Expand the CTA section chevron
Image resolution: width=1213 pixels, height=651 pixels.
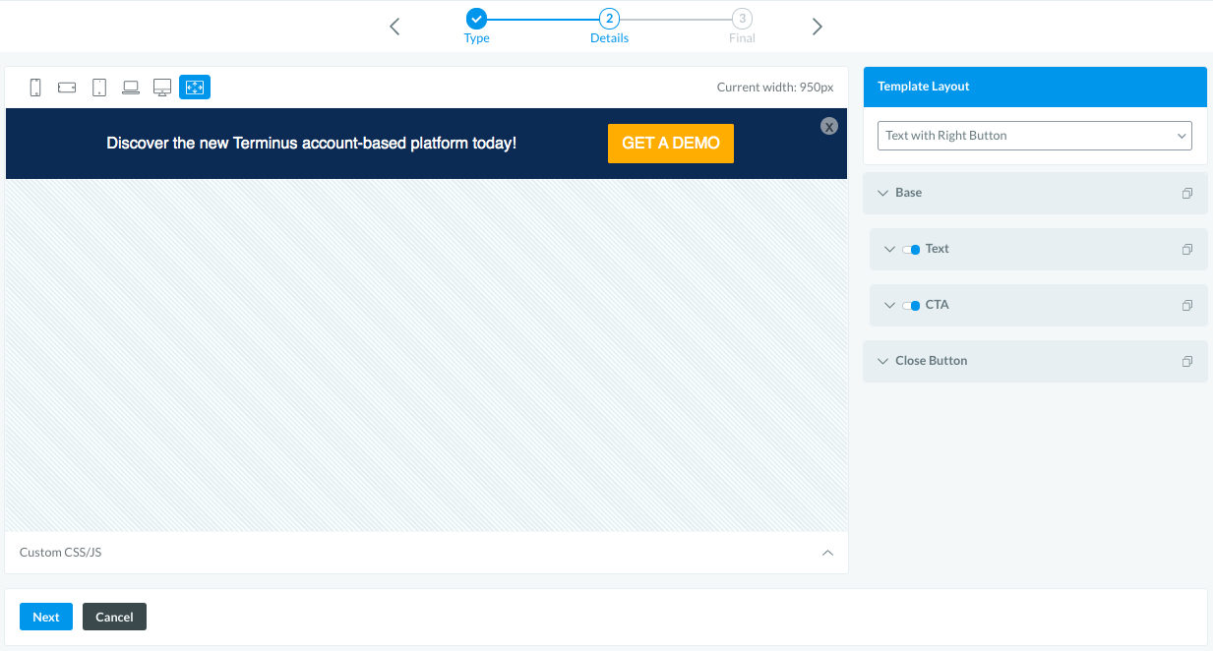coord(890,305)
